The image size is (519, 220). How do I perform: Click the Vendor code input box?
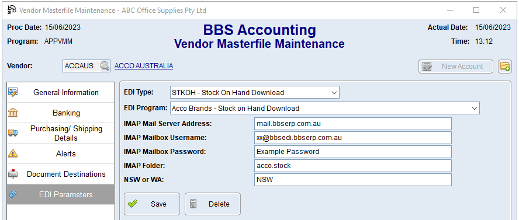(x=82, y=66)
